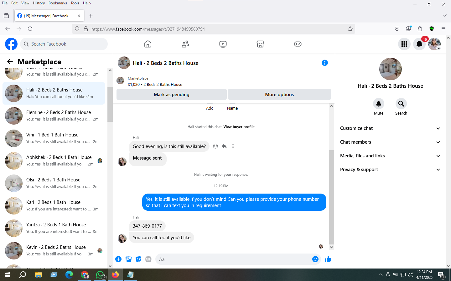Click the phone number message 347-869-0177
Image resolution: width=451 pixels, height=281 pixels.
pos(147,226)
